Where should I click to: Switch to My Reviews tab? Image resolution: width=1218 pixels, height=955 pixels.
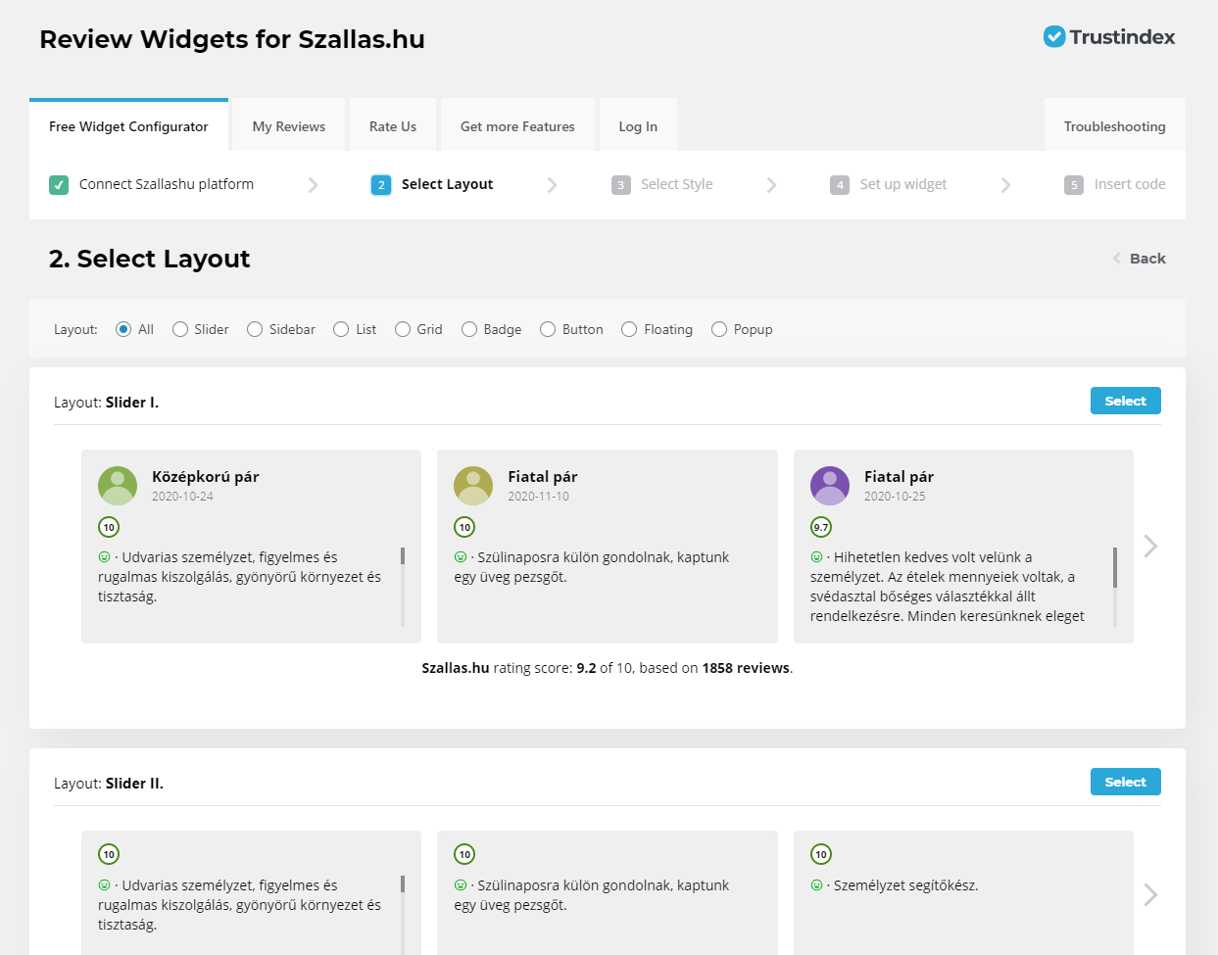coord(289,126)
